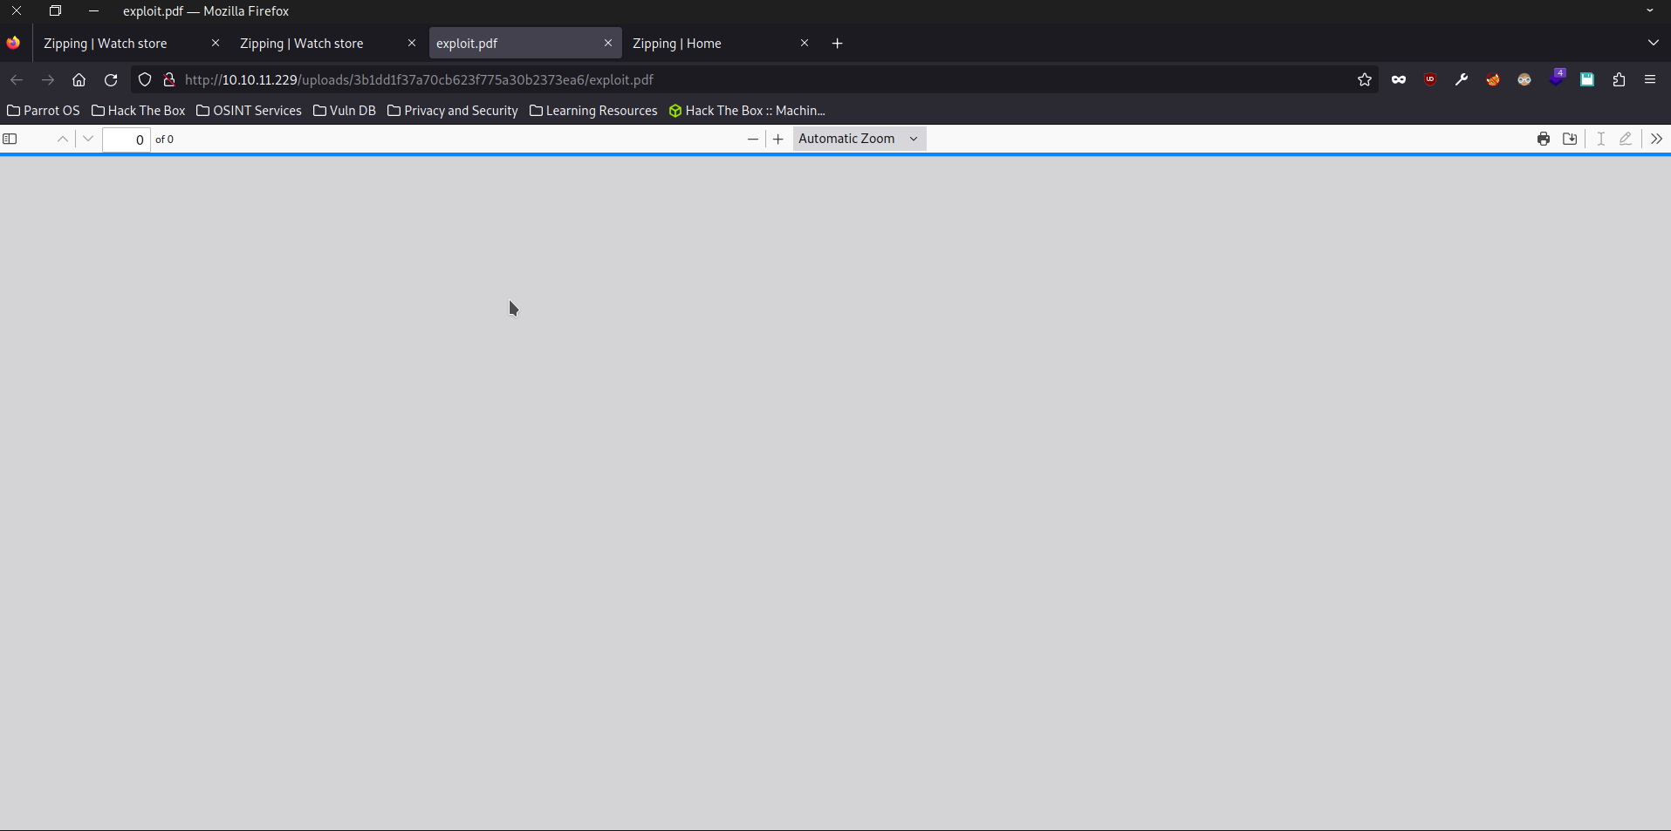Bookmark this page with star icon
This screenshot has height=831, width=1671.
(1365, 80)
